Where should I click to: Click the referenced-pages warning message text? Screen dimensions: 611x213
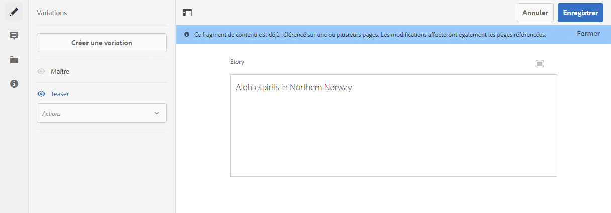click(370, 35)
